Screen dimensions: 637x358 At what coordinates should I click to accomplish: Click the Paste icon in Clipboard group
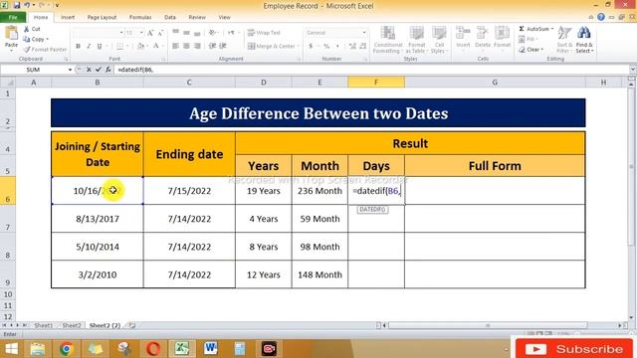pos(11,33)
